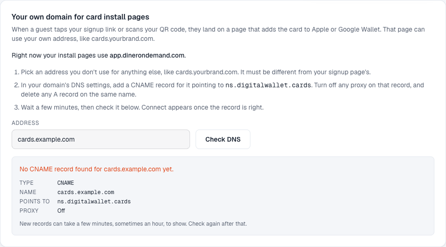Click the text "app.dinerondemand.com"
446x247 pixels.
(147, 55)
